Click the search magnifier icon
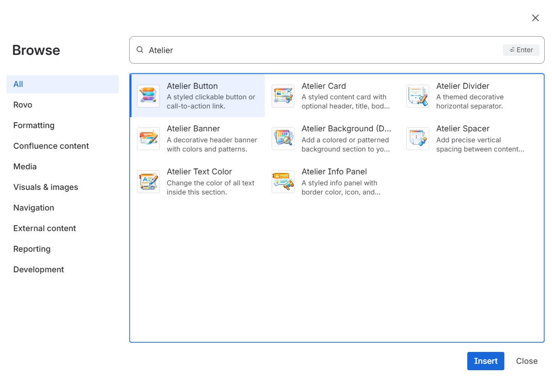552x378 pixels. pyautogui.click(x=140, y=50)
